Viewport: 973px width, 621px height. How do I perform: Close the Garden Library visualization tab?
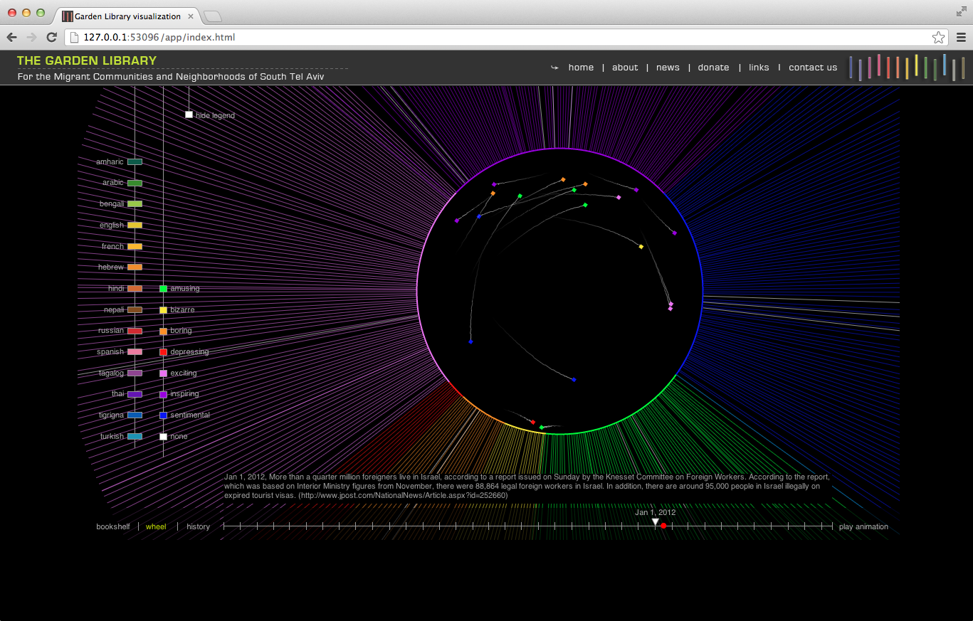click(x=191, y=16)
